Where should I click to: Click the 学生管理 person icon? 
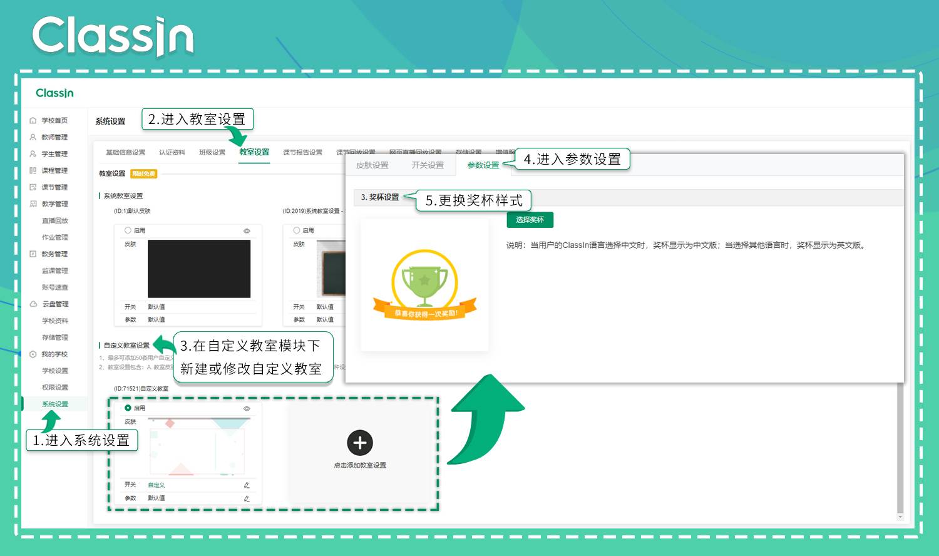(x=33, y=153)
